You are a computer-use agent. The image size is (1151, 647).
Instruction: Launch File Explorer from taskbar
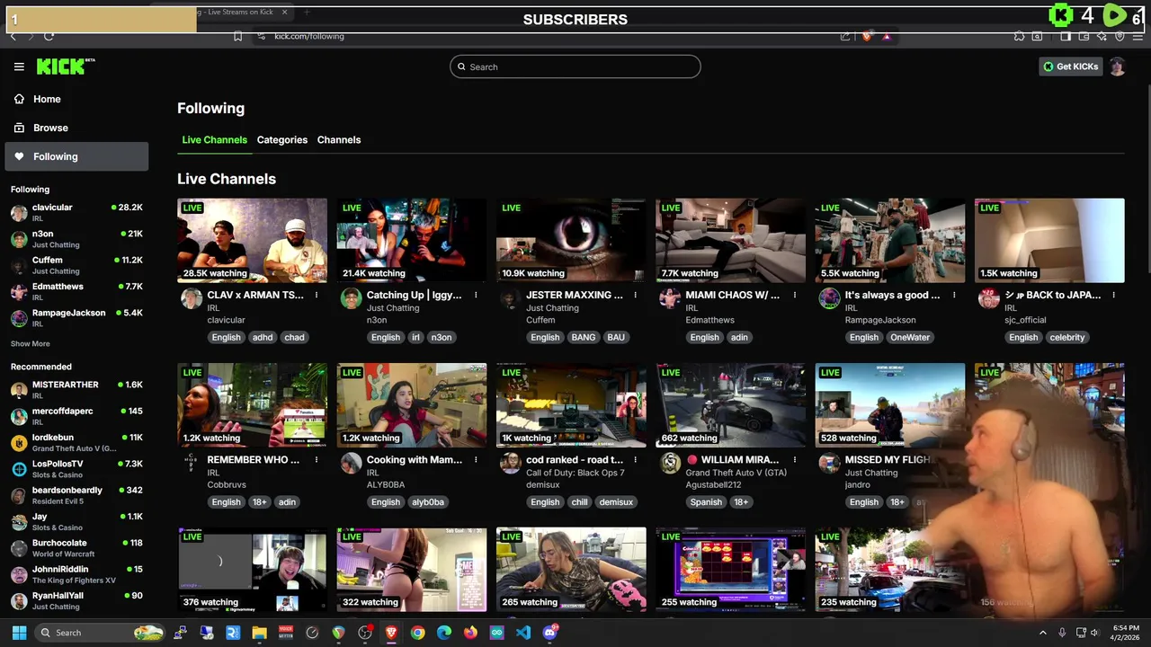coord(259,633)
